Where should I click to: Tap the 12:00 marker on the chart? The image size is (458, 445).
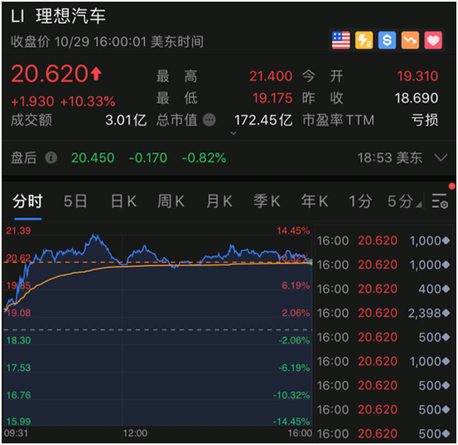[x=135, y=433]
